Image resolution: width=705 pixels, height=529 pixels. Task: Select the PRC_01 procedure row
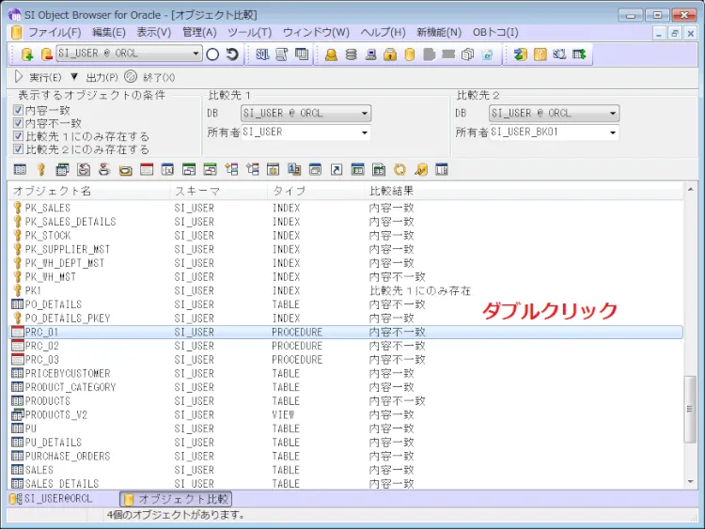click(346, 332)
